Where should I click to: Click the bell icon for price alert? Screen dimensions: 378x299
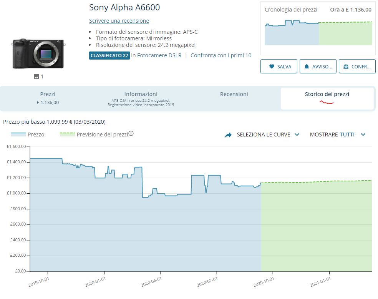click(x=307, y=66)
